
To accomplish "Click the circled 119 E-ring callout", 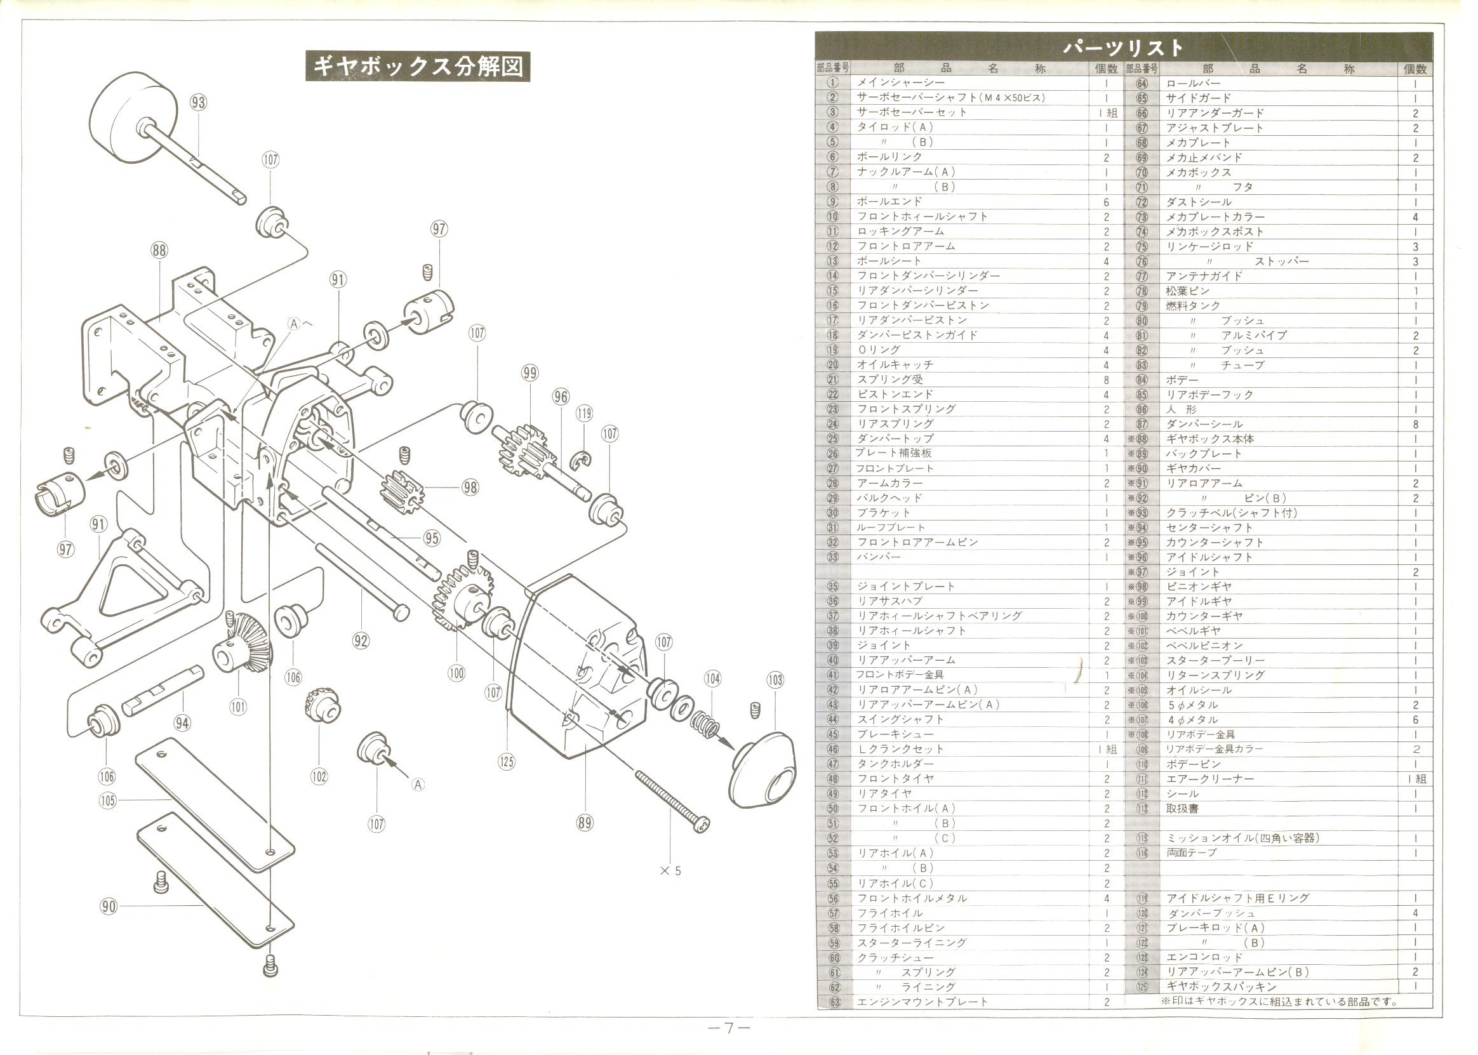I will [584, 413].
